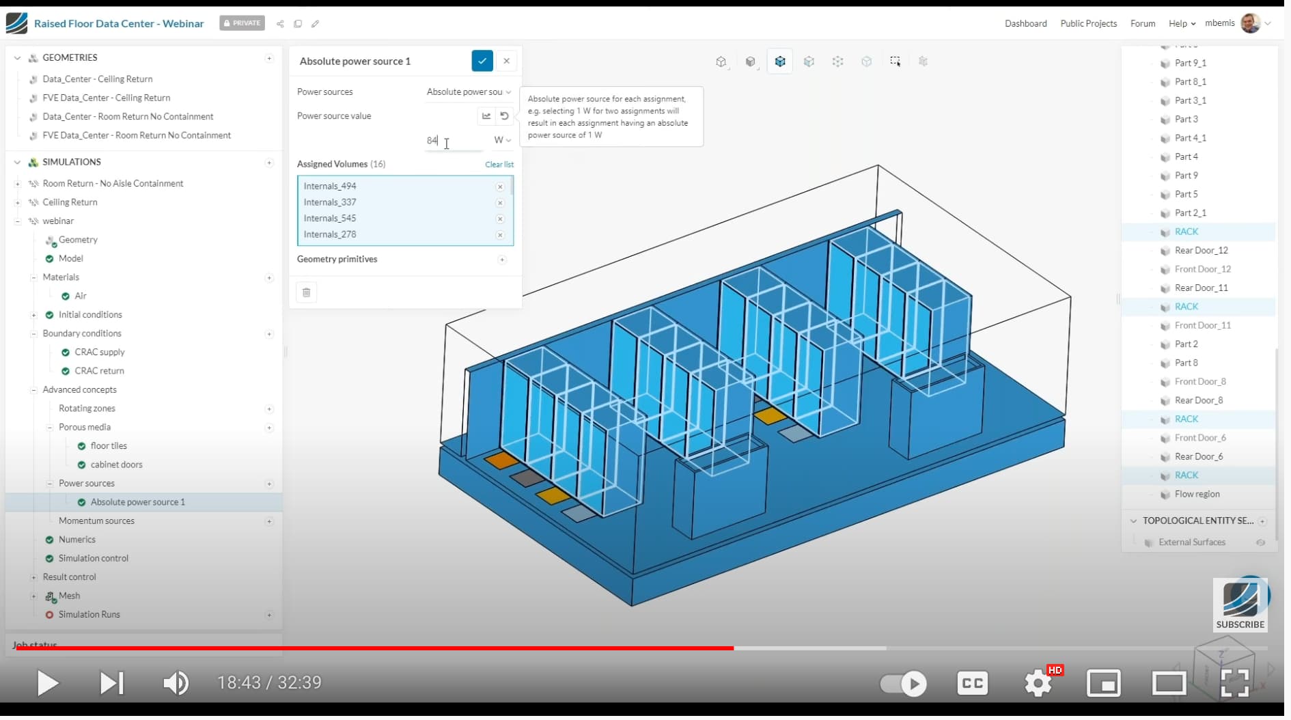Open the W unit dropdown

tap(502, 140)
